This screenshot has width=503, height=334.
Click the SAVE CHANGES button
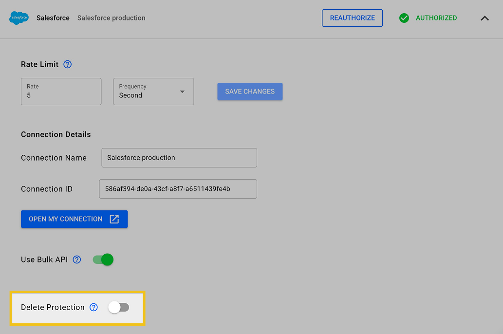click(x=250, y=92)
